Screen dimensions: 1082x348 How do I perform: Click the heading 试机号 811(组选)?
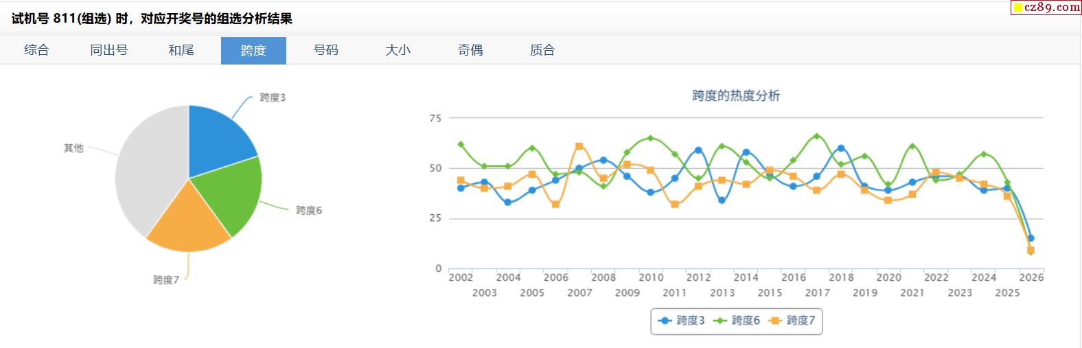61,19
